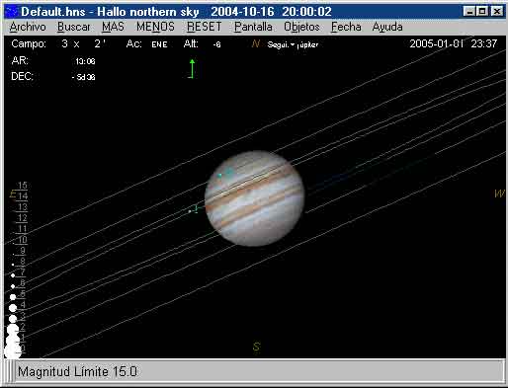Open the Objetos menu

301,27
